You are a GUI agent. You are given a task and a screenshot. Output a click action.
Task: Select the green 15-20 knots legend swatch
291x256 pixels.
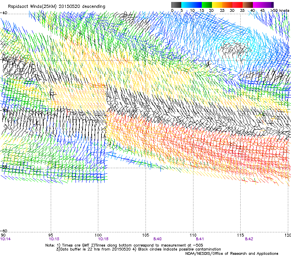[207, 5]
